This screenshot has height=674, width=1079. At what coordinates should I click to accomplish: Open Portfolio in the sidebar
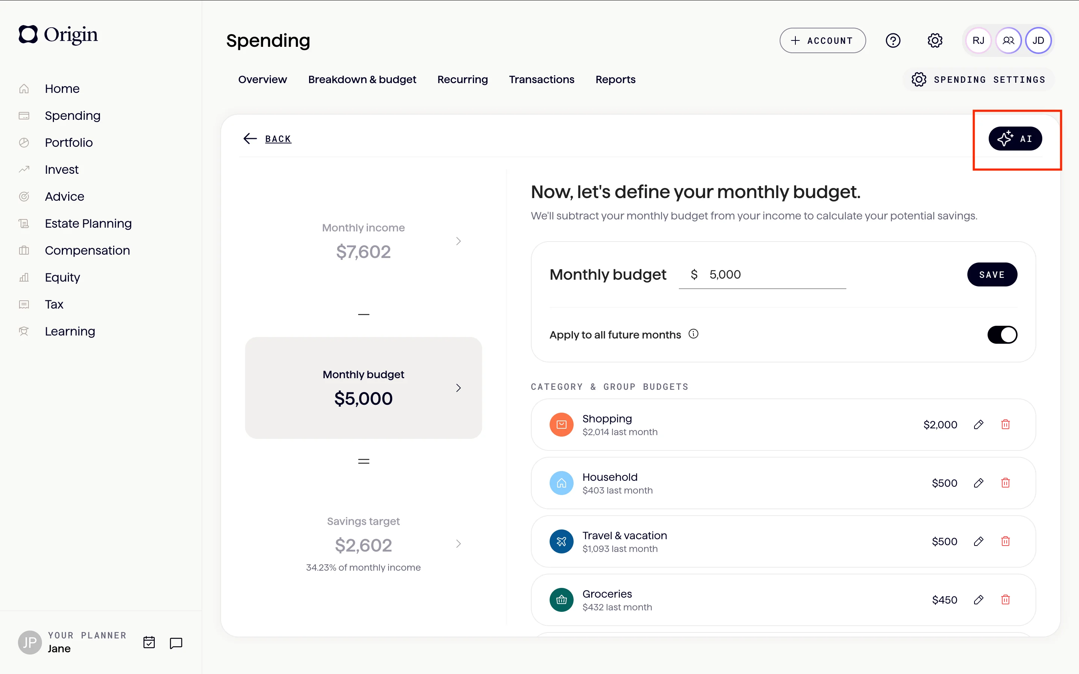[x=69, y=143]
